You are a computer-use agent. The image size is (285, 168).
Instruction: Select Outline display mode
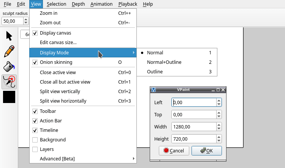pos(177,71)
